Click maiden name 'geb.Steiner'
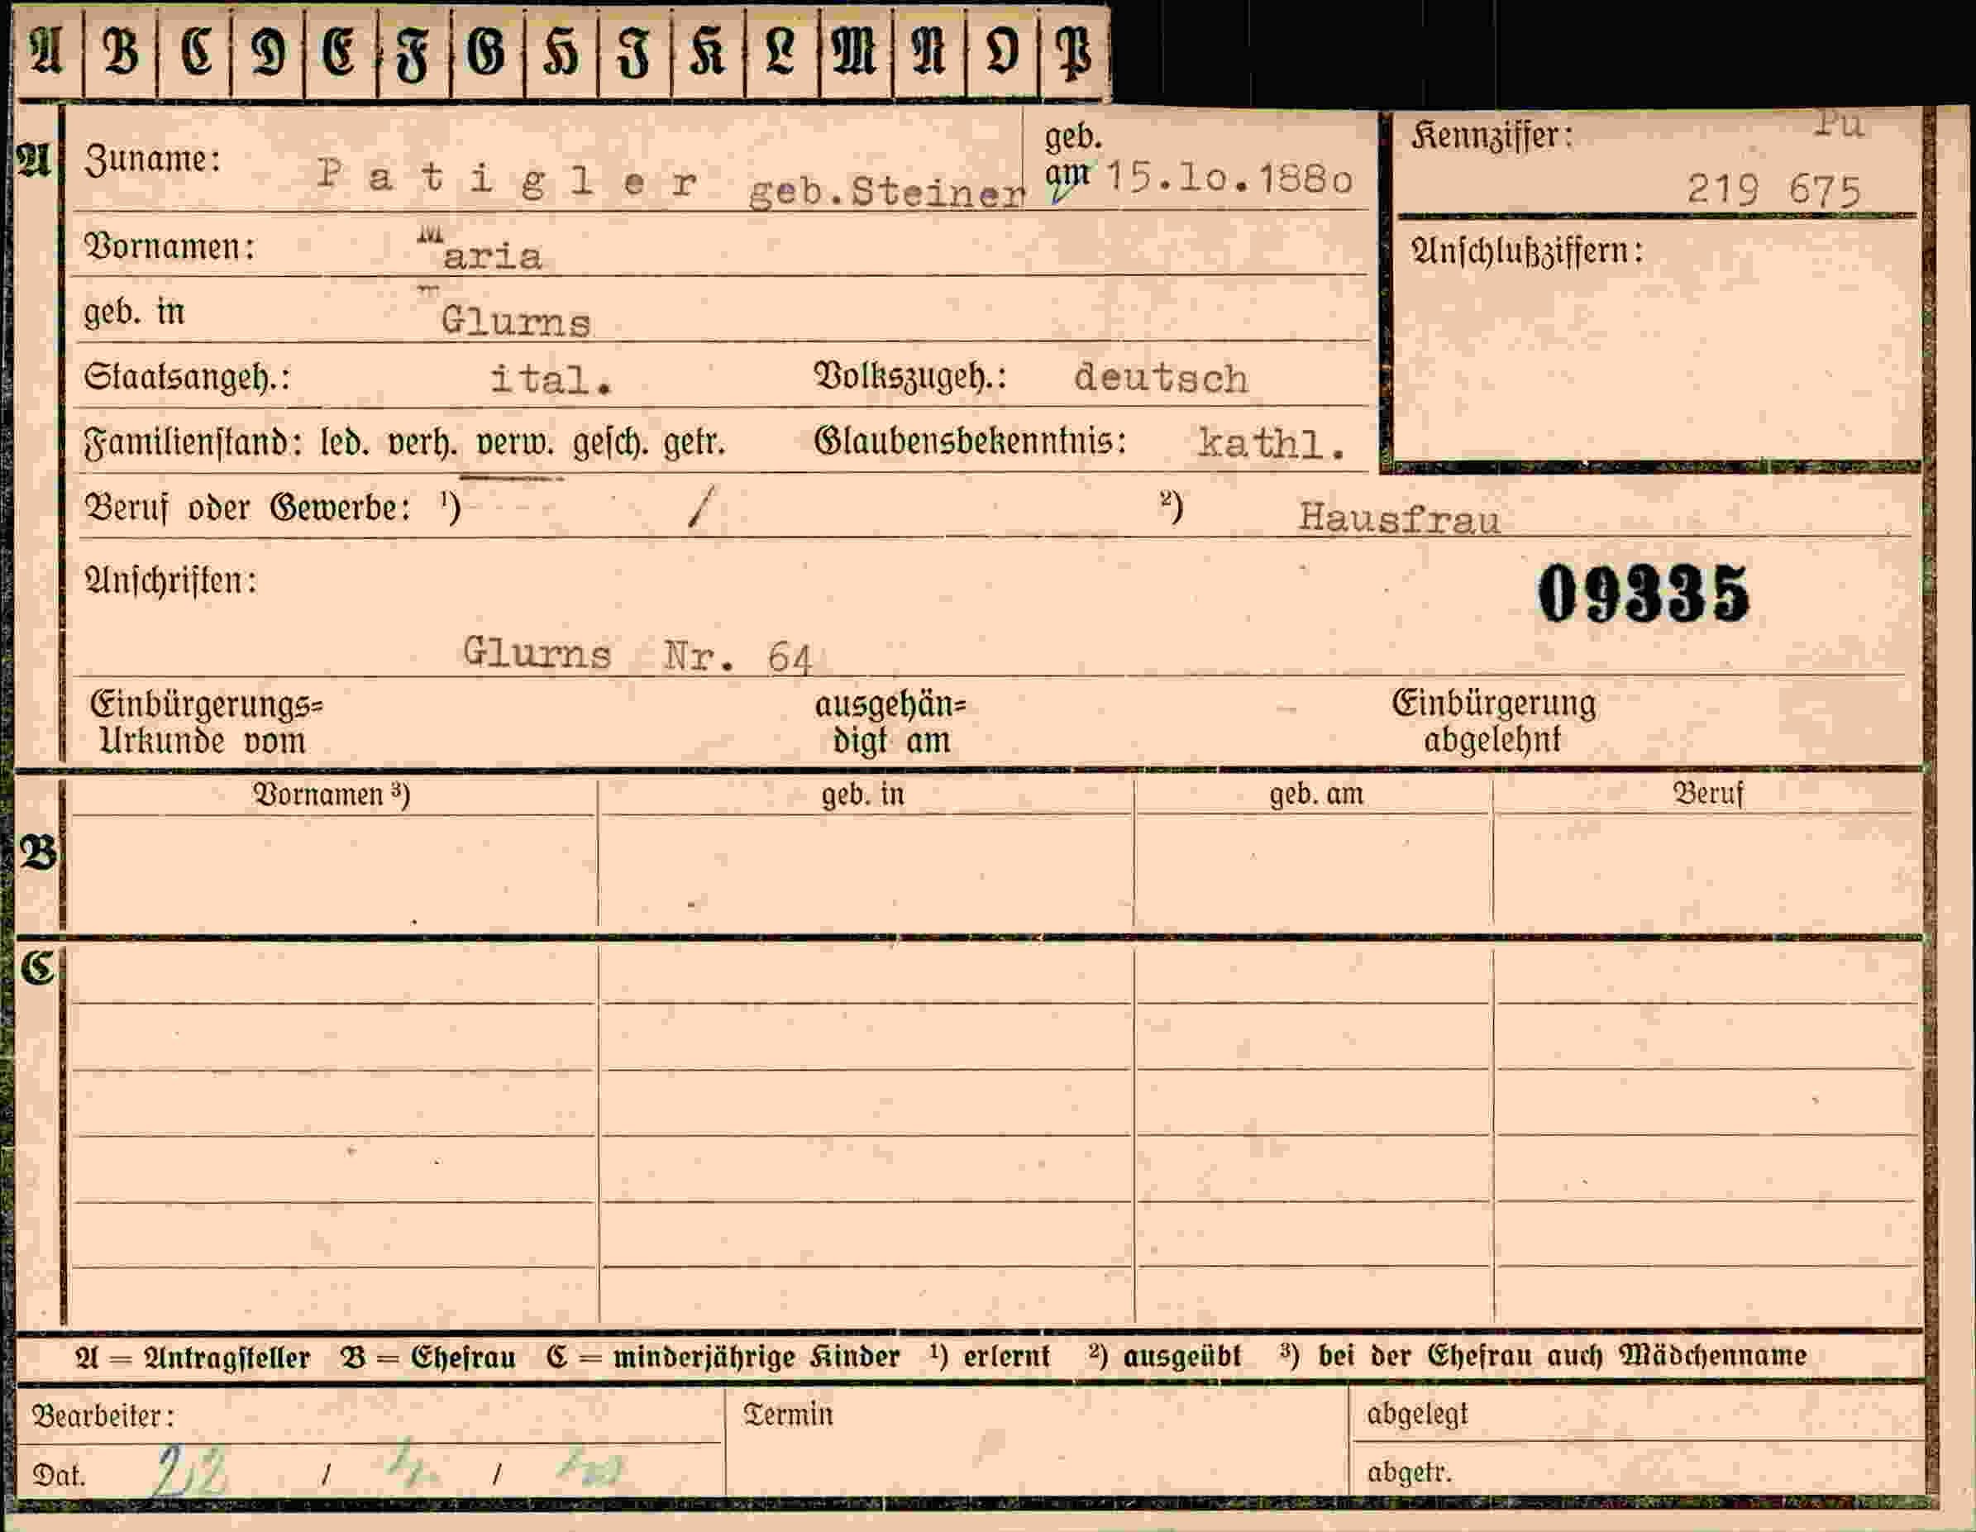This screenshot has width=1976, height=1532. [886, 191]
